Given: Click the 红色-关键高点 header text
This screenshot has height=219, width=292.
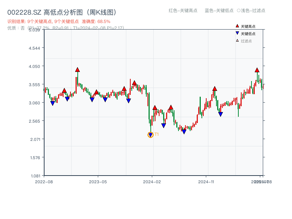Looking at the screenshot, I should (x=182, y=11).
